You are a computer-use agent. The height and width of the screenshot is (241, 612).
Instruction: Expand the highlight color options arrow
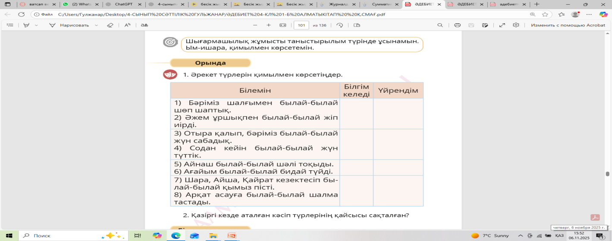pyautogui.click(x=37, y=25)
